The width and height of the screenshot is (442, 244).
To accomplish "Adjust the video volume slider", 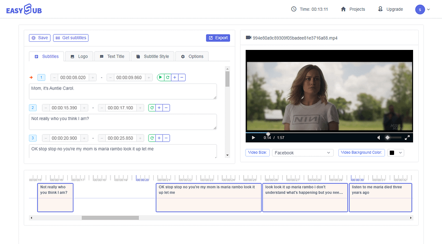I will 394,137.
